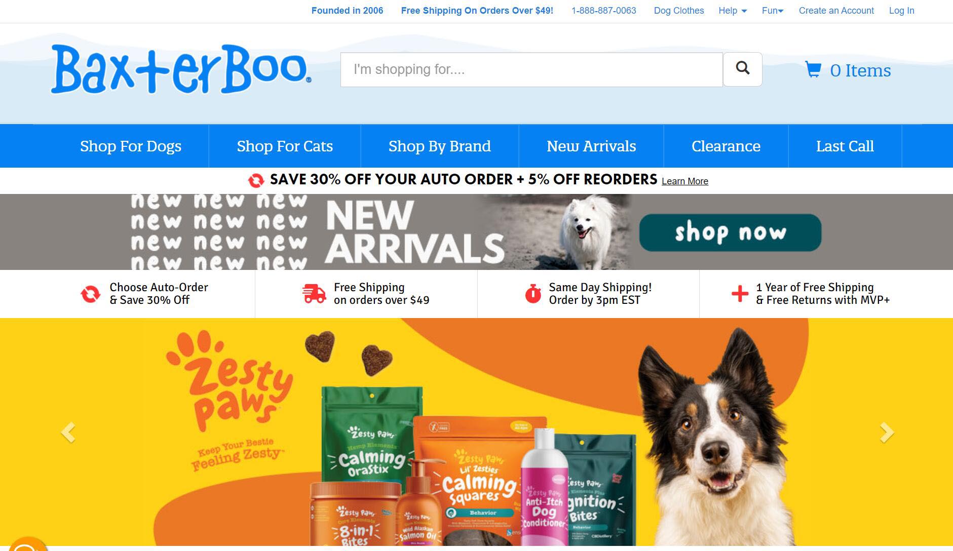Open the shopping cart icon

tap(813, 69)
